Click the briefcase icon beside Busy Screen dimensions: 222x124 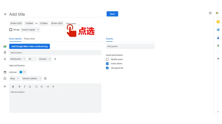5,78
